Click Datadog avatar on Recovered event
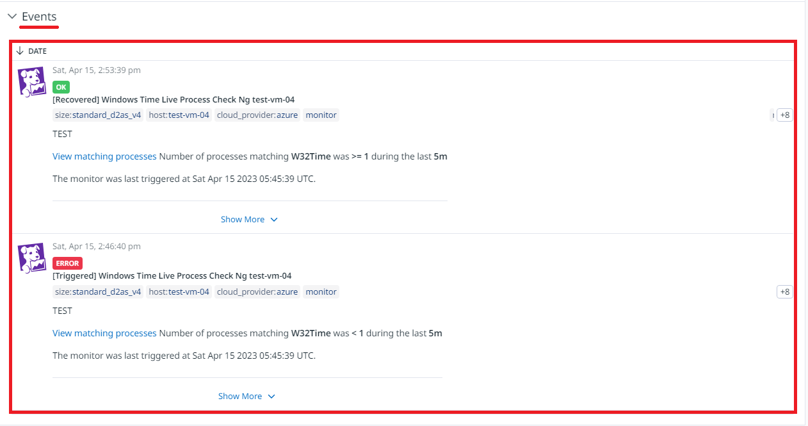The width and height of the screenshot is (808, 426). coord(32,81)
